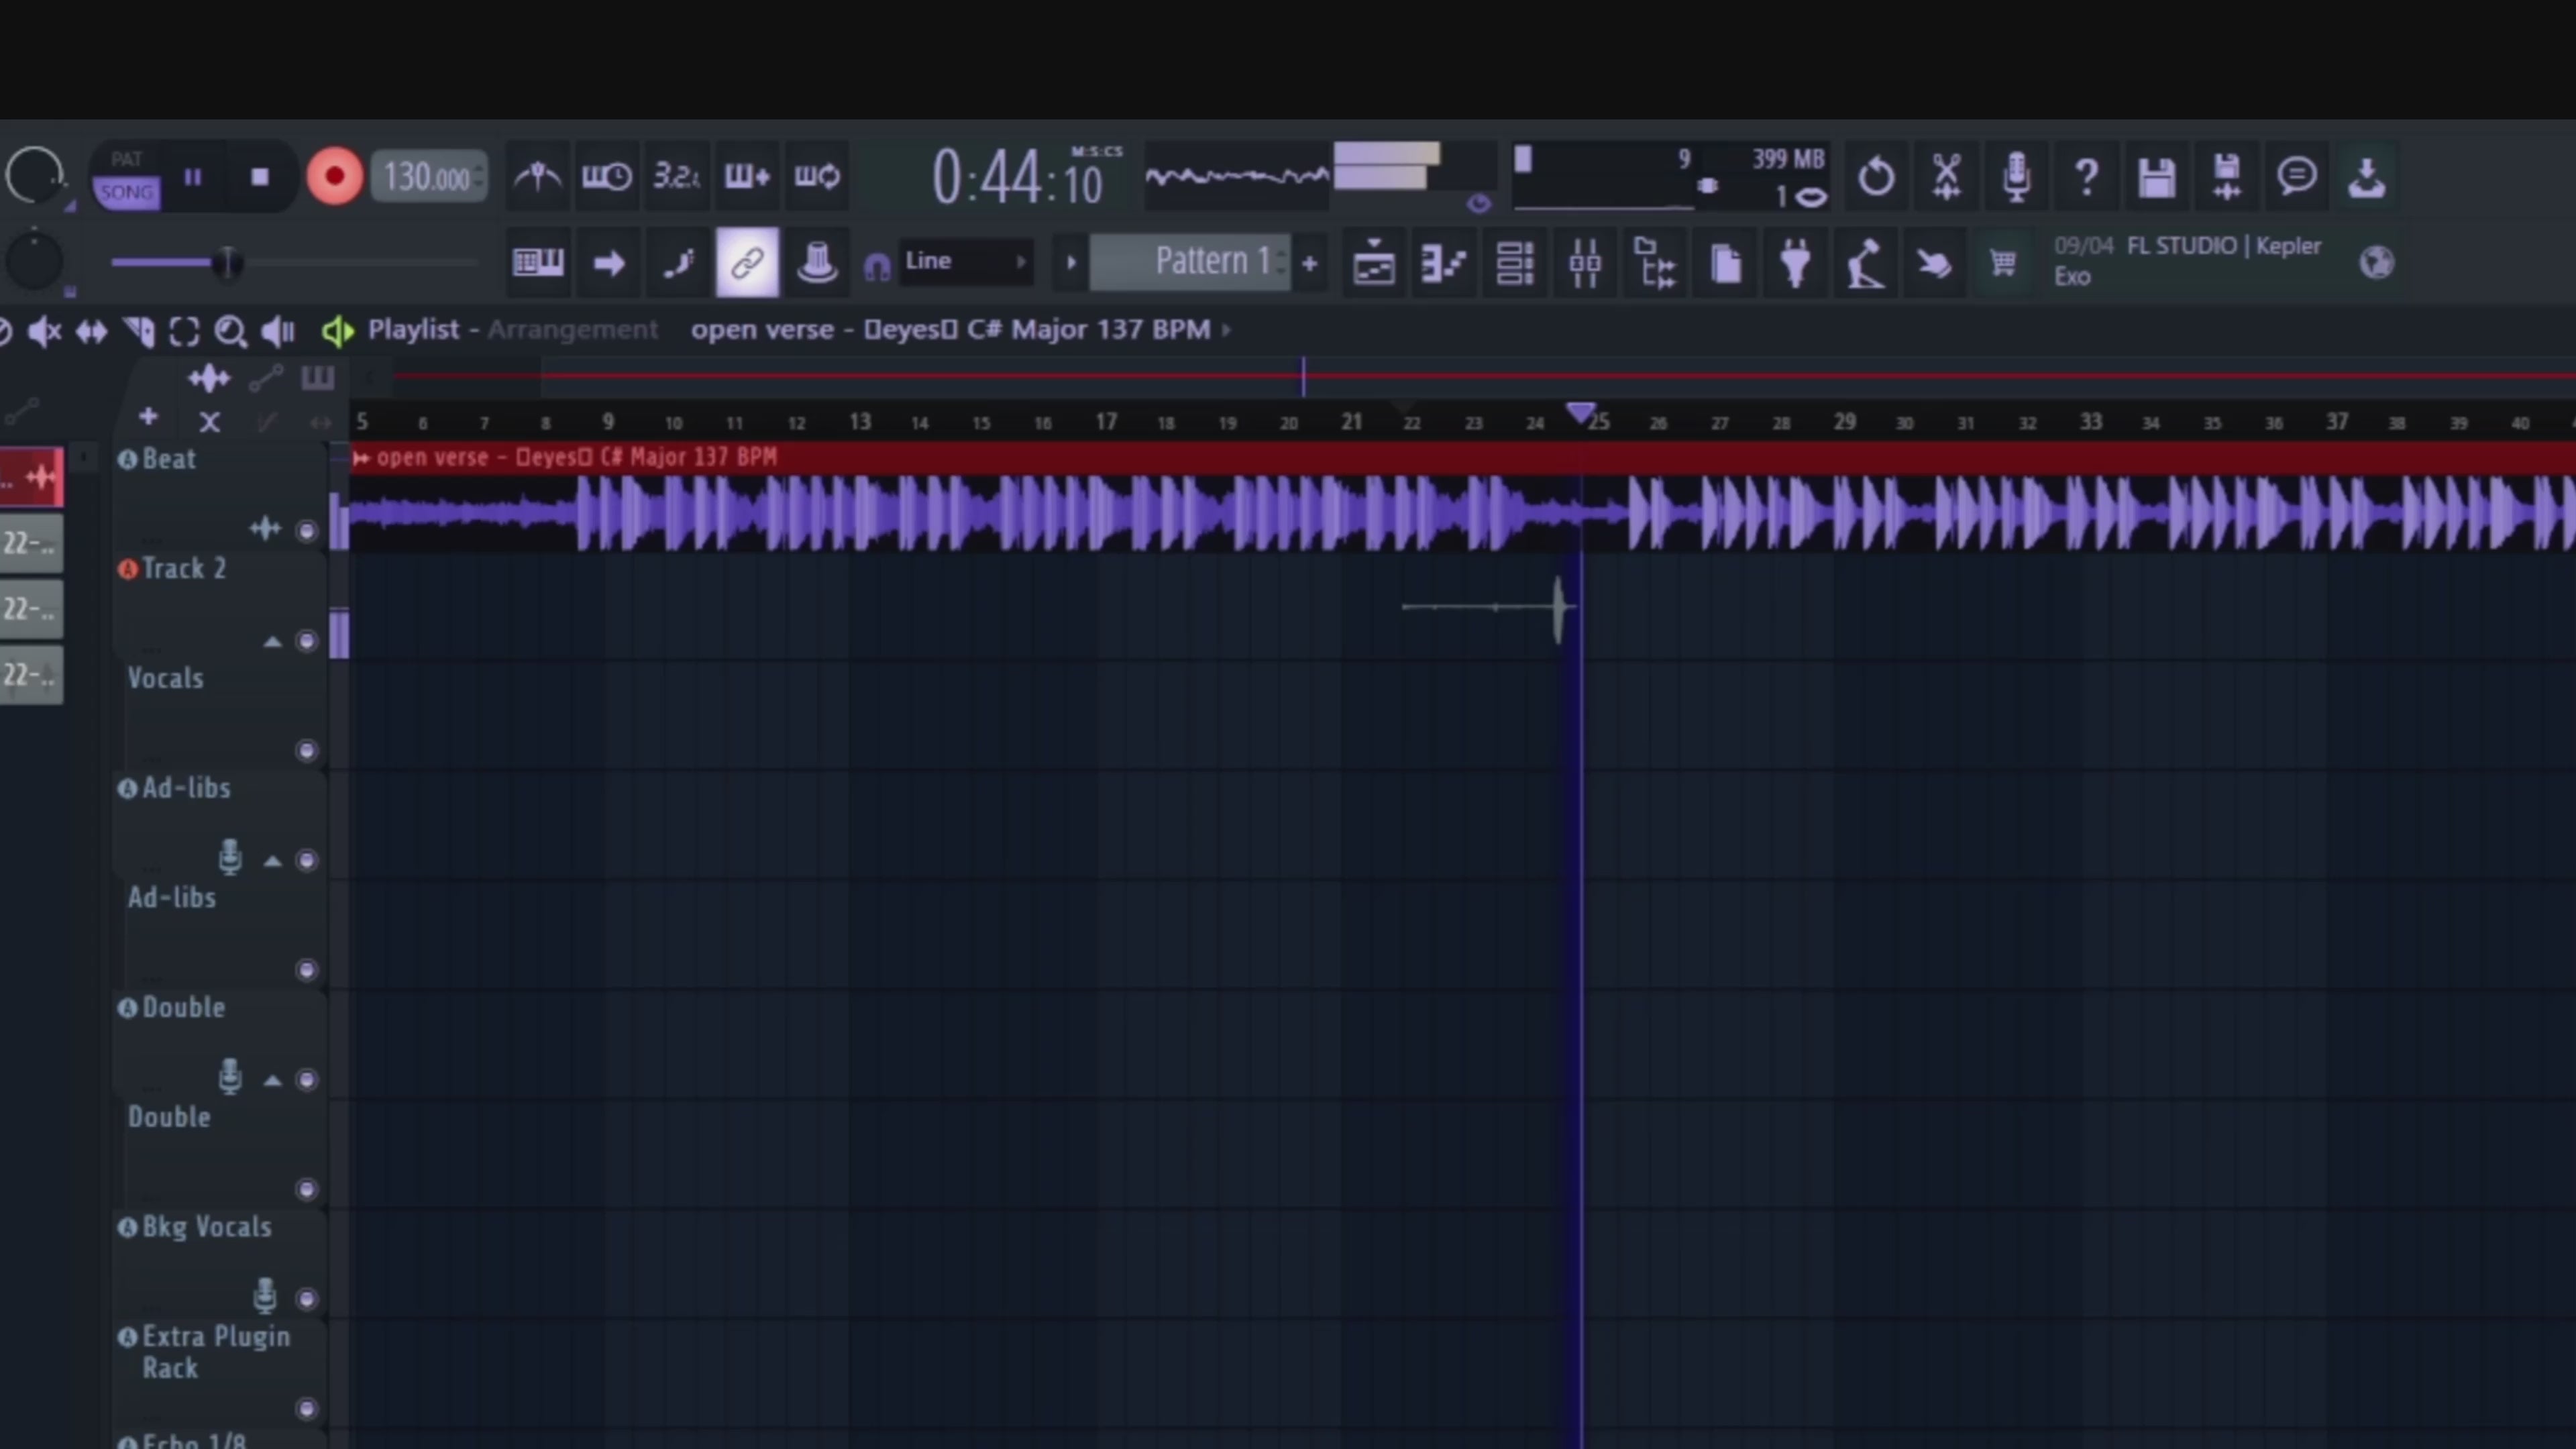
Task: Toggle auto-scrolling arrow icon
Action: point(608,263)
